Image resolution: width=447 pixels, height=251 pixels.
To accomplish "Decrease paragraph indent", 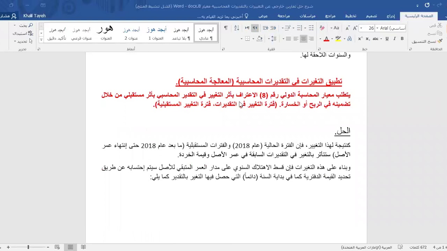I will coord(273,28).
